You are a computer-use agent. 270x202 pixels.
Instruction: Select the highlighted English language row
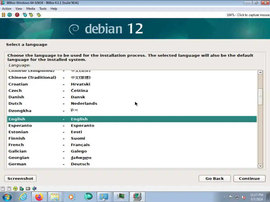pyautogui.click(x=132, y=119)
